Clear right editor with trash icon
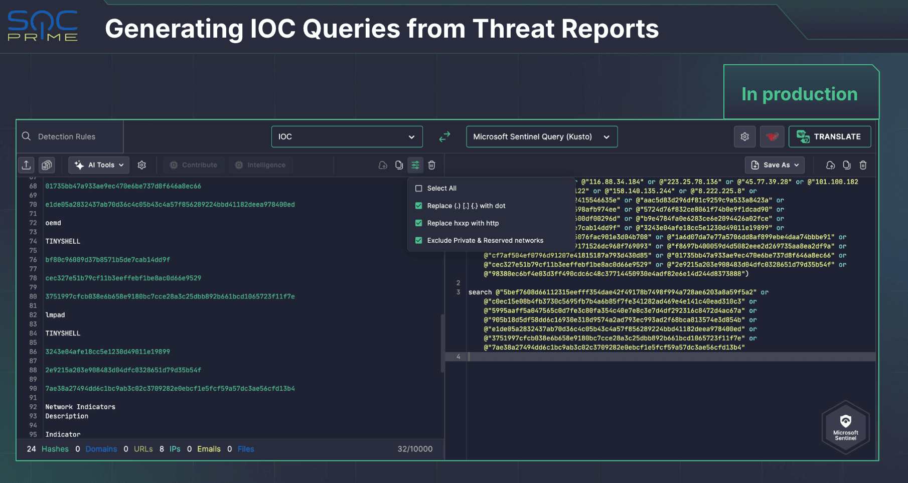Screen dimensions: 908x483 (863, 165)
